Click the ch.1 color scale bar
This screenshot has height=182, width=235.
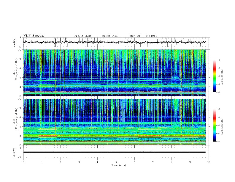click(215, 76)
